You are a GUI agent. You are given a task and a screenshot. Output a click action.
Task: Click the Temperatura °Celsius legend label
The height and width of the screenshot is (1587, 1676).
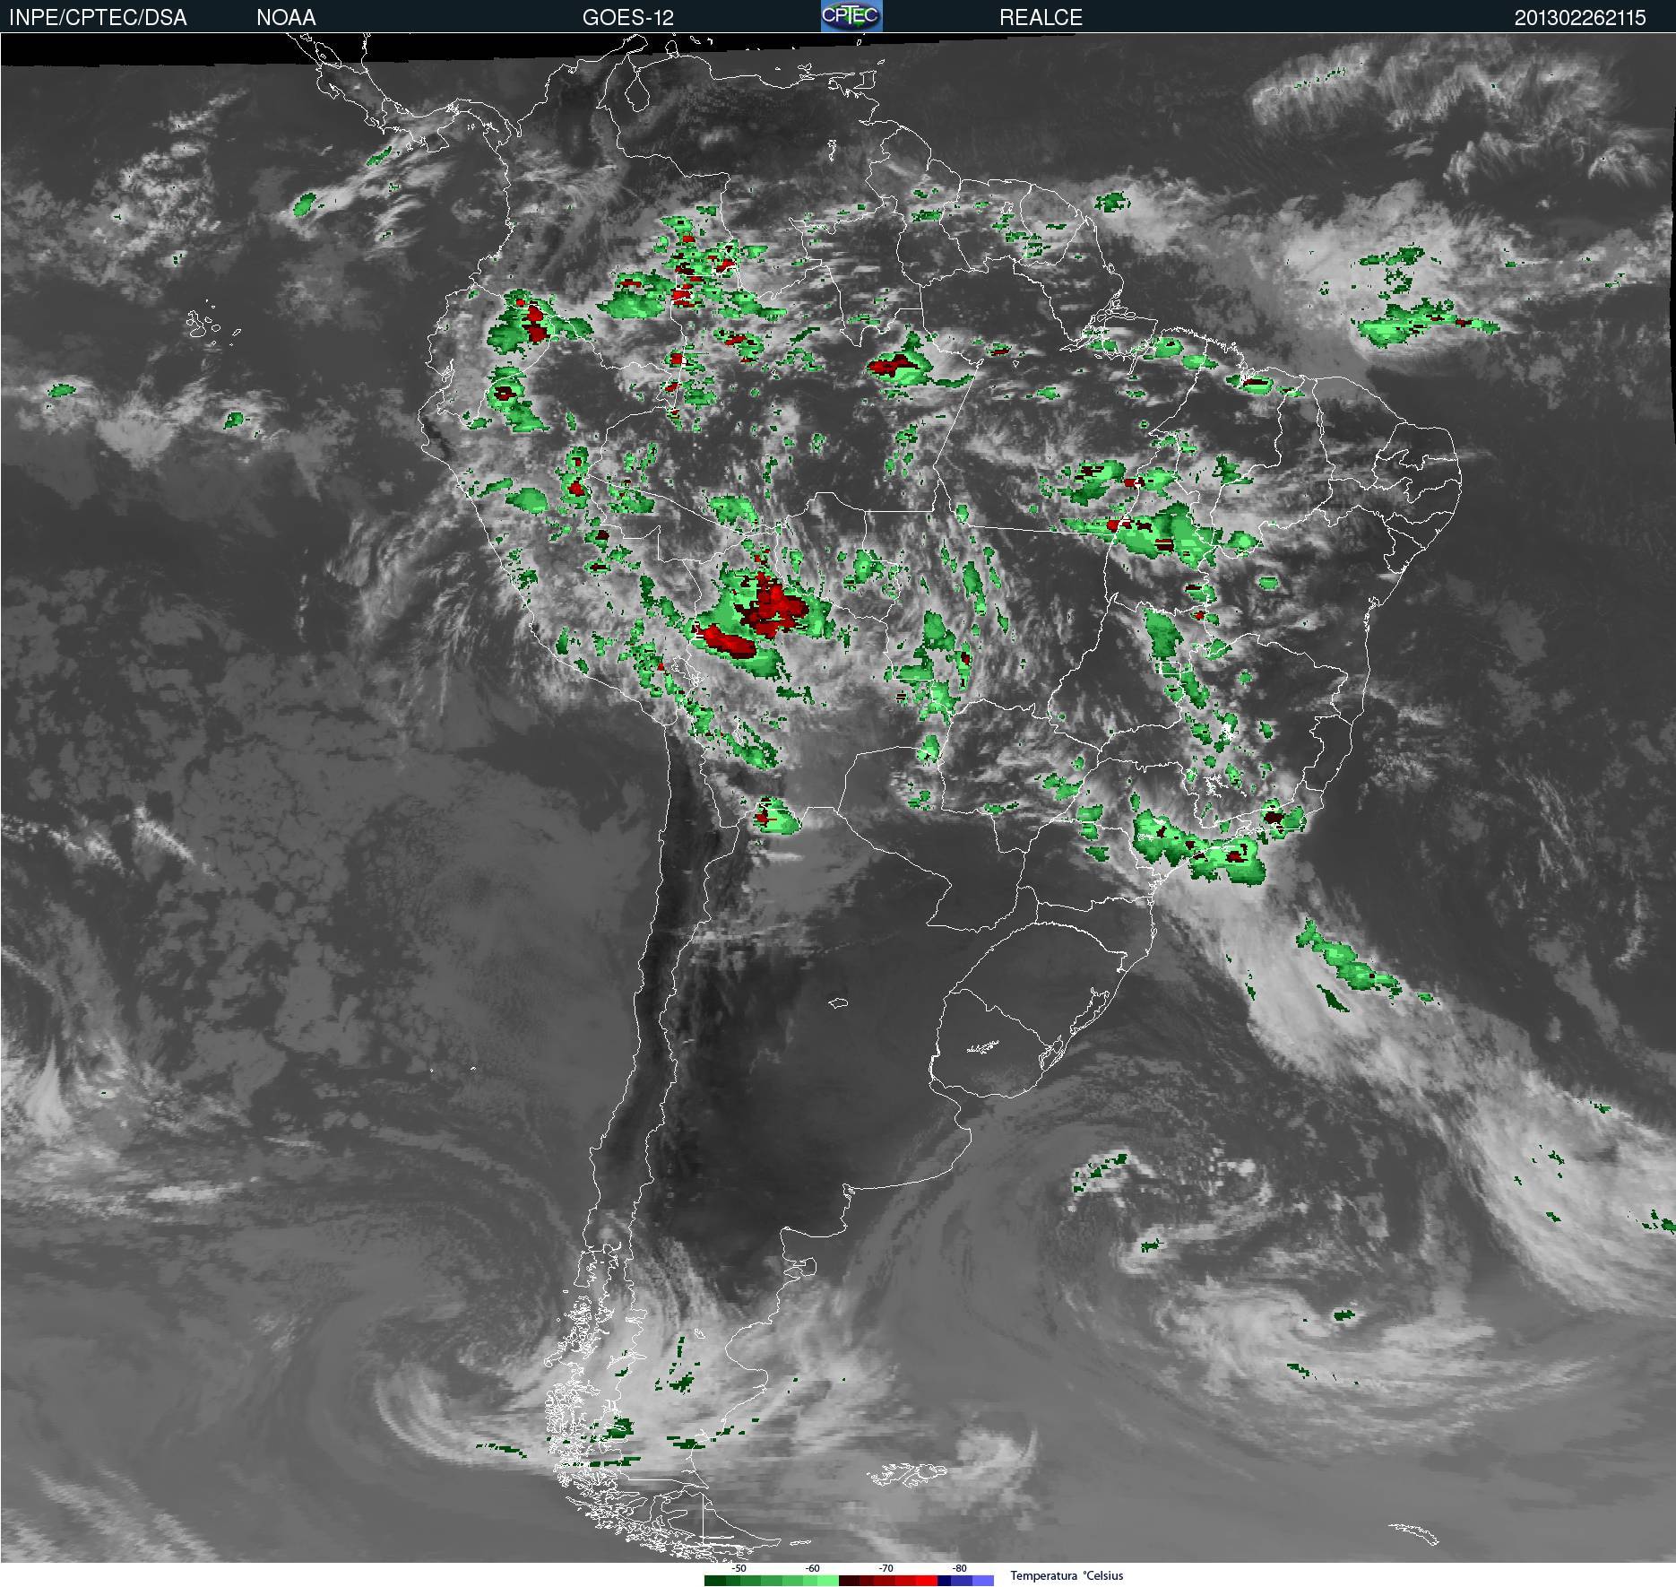1067,1575
